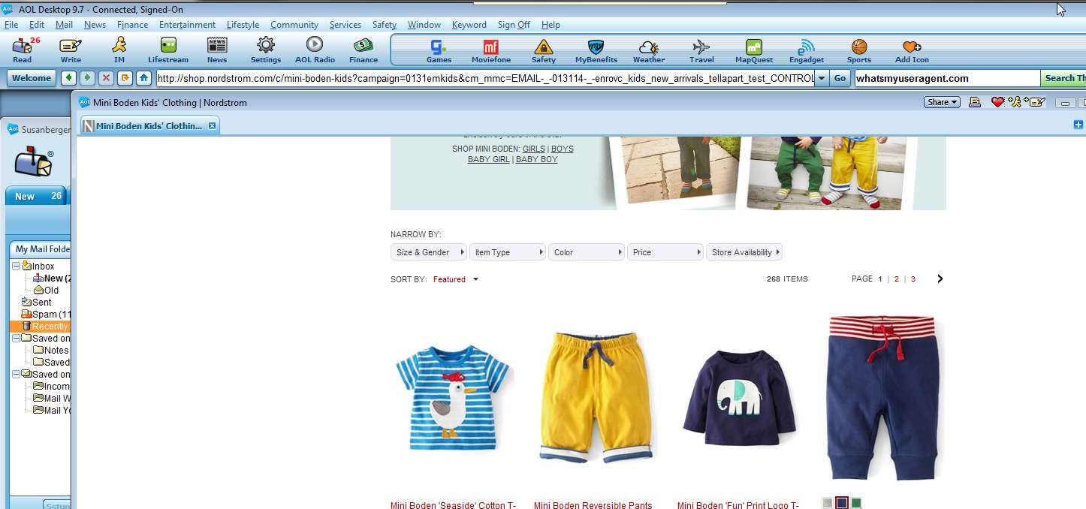
Task: Open the MapQuest icon
Action: 754,50
